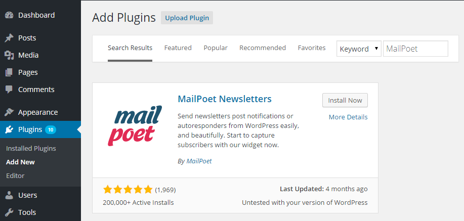Image resolution: width=464 pixels, height=221 pixels.
Task: Open More Details for MailPoet
Action: click(348, 117)
